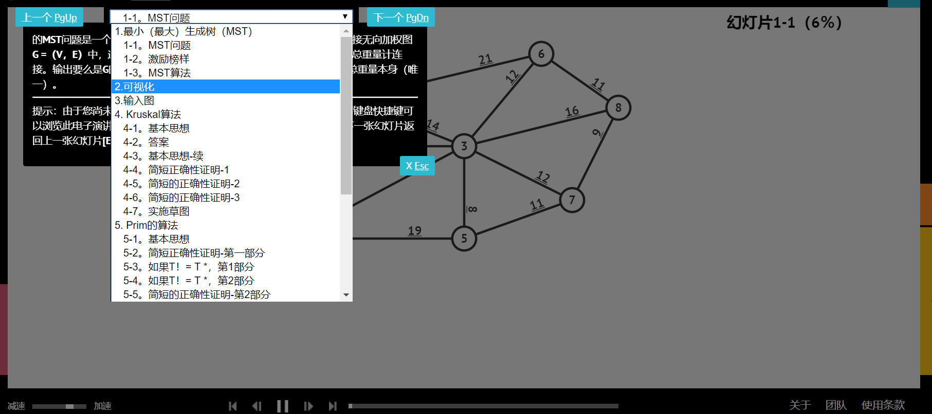
Task: Select 4-7。实施草图 option
Action: [226, 211]
